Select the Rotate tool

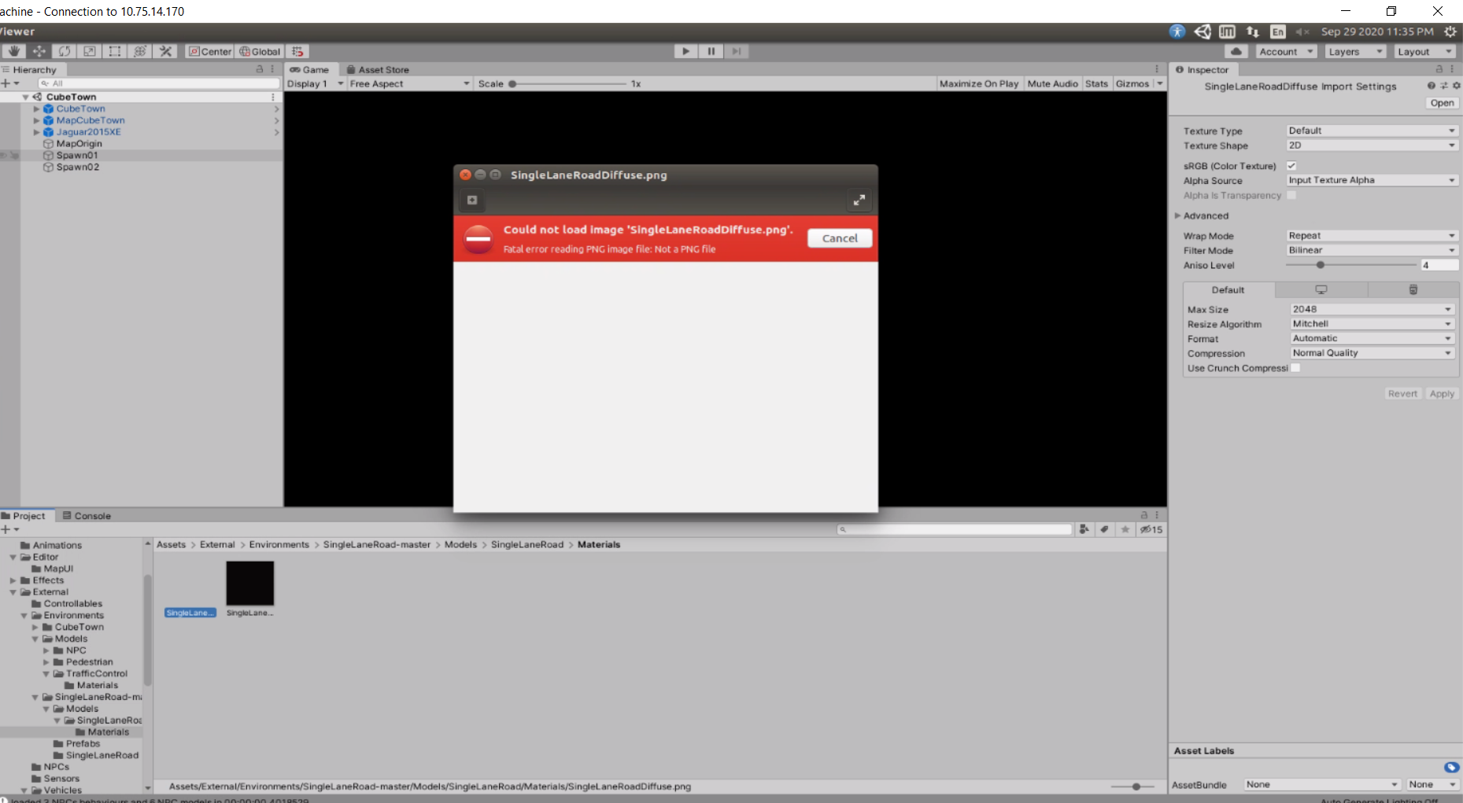pyautogui.click(x=64, y=51)
